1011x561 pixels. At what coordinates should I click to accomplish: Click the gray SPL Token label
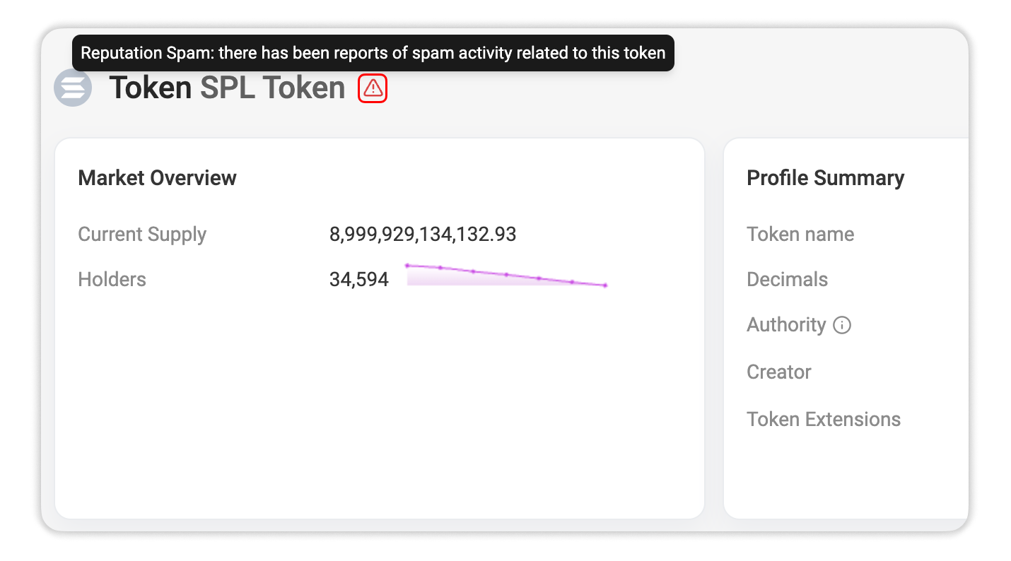coord(273,88)
